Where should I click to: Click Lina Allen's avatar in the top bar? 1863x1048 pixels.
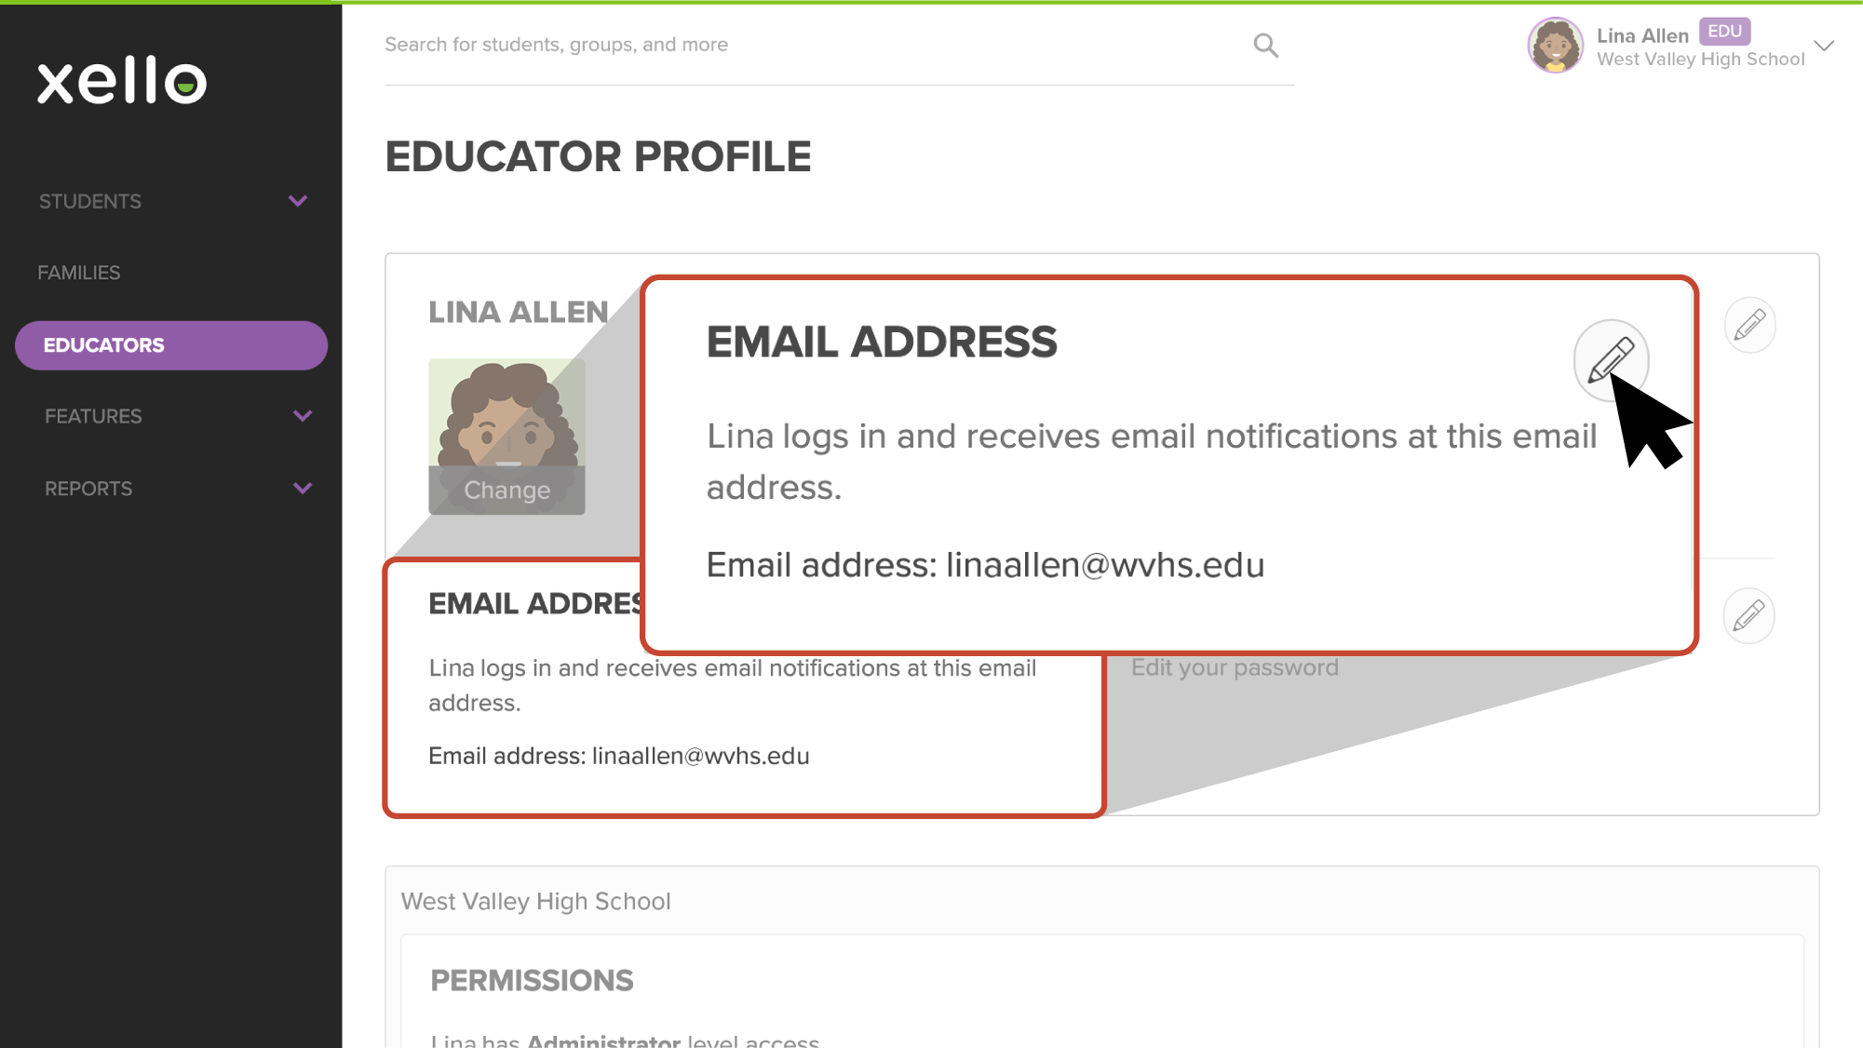pyautogui.click(x=1555, y=45)
